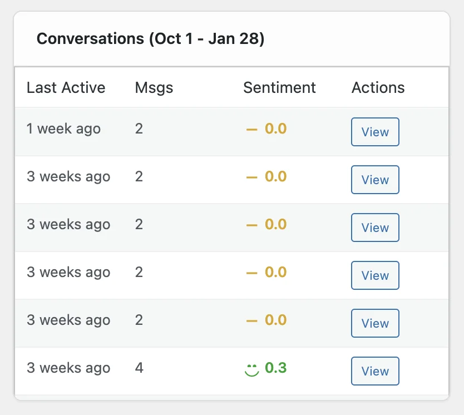This screenshot has width=464, height=415.
Task: Open View for the 1 week ago conversation
Action: pos(375,132)
